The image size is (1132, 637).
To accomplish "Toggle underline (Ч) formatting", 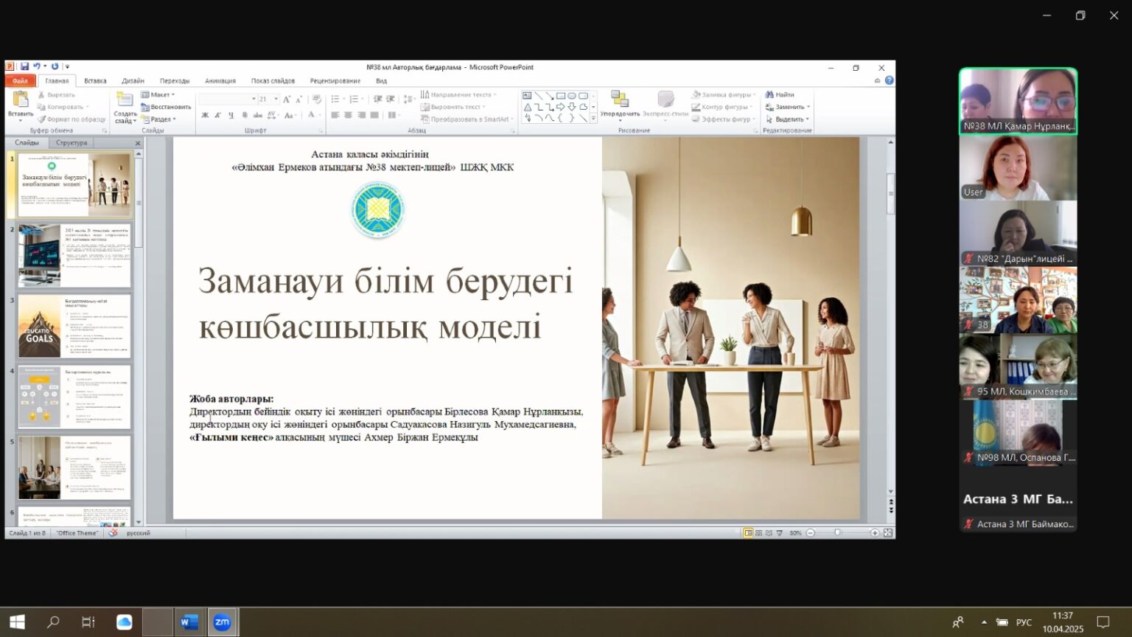I will pyautogui.click(x=231, y=115).
